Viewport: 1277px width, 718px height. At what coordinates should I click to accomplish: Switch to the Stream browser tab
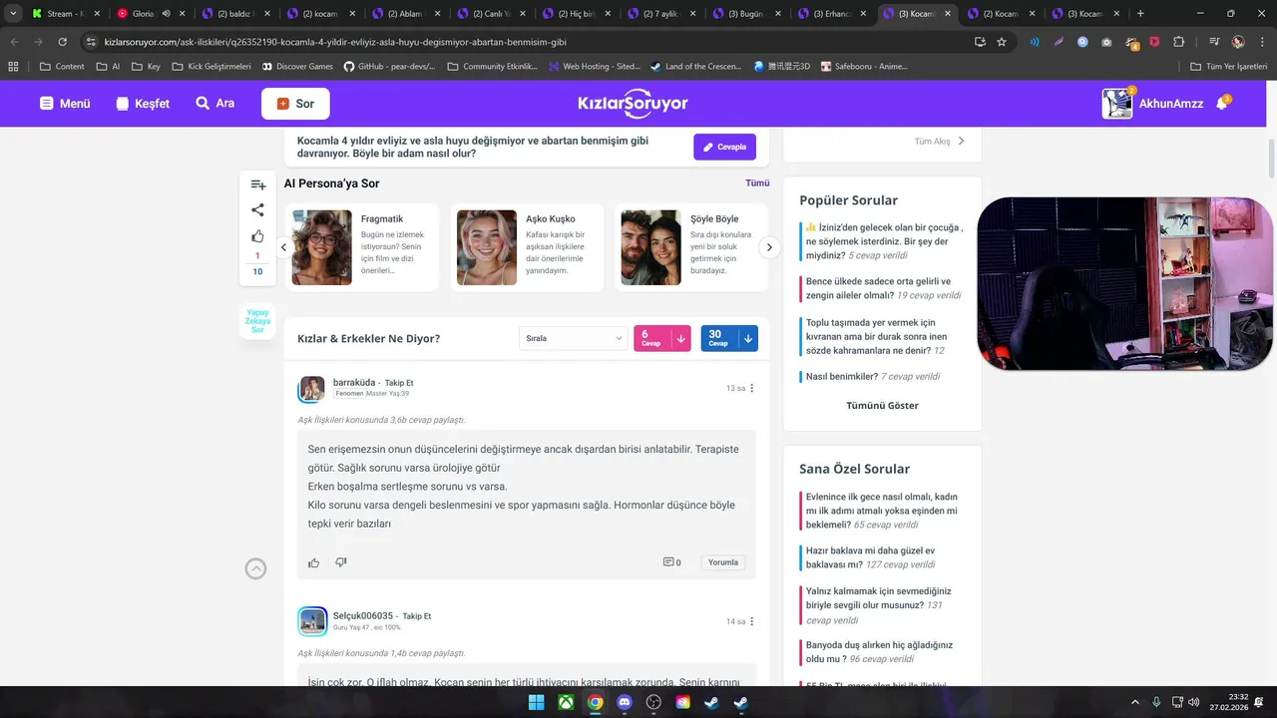click(x=66, y=14)
